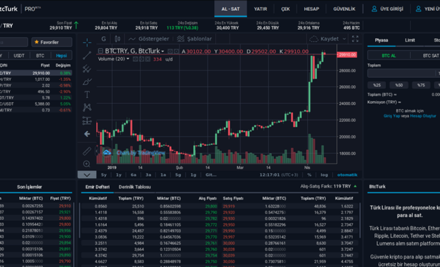Image resolution: width=440 pixels, height=267 pixels.
Task: Click the Git... go-to-date button
Action: coord(211,174)
